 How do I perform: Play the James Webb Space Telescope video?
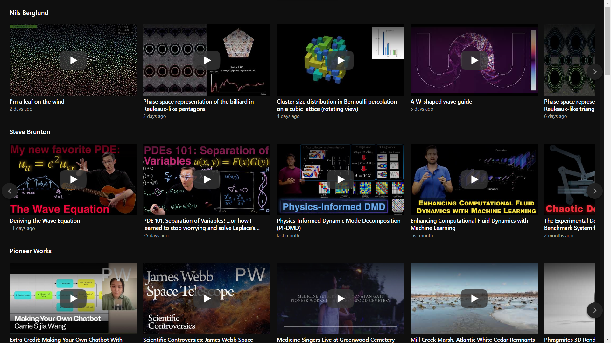[207, 299]
